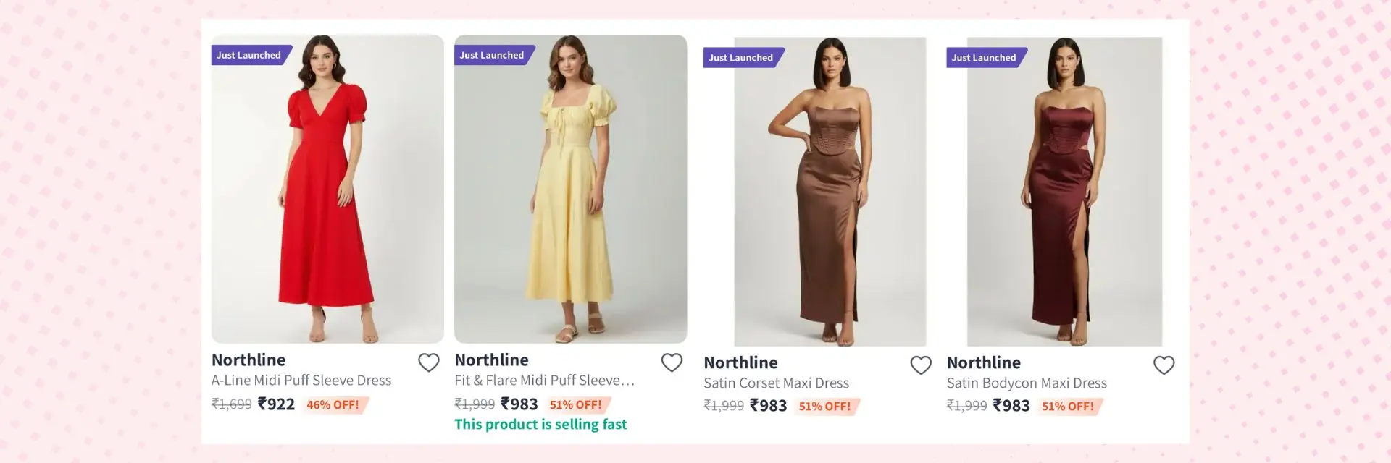Click the 46% OFF discount label
Viewport: 1391px width, 463px height.
(x=333, y=405)
